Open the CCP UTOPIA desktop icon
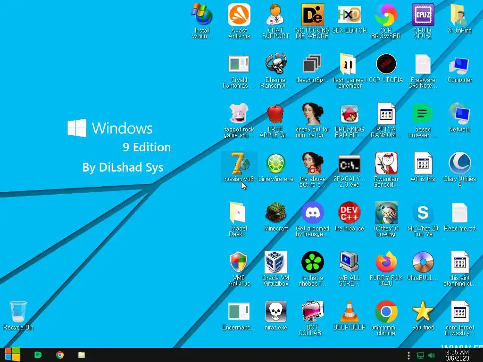The image size is (483, 362). (386, 68)
